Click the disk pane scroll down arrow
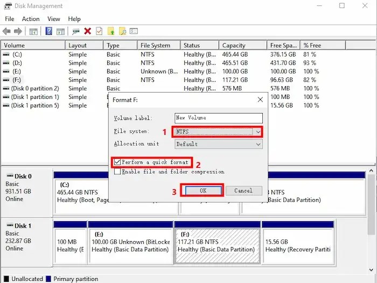This screenshot has height=283, width=377. (x=371, y=270)
